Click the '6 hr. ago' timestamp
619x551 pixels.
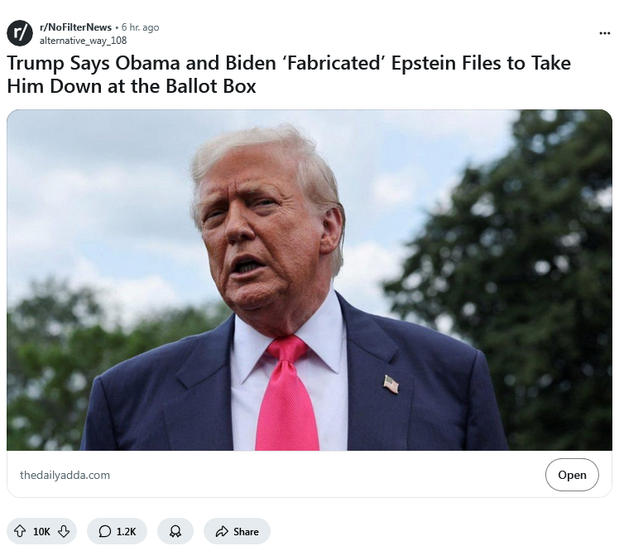pos(140,27)
